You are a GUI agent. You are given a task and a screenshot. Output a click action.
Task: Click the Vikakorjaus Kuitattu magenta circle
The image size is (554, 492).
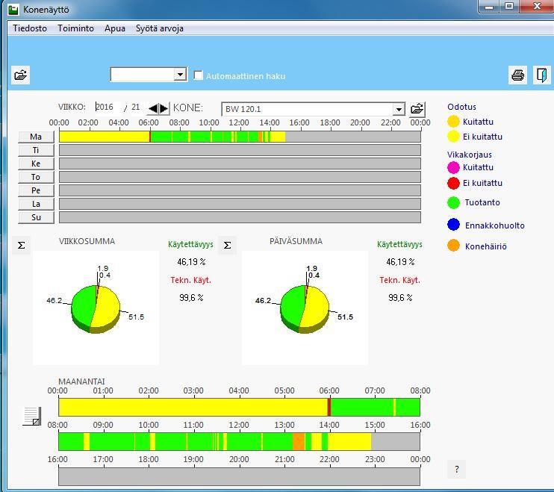453,167
